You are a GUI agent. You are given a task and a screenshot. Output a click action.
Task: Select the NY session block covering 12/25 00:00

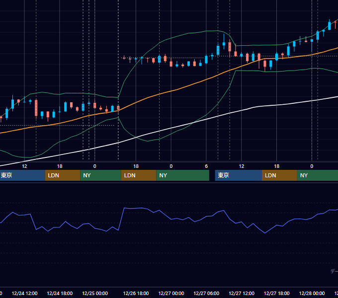coord(100,175)
